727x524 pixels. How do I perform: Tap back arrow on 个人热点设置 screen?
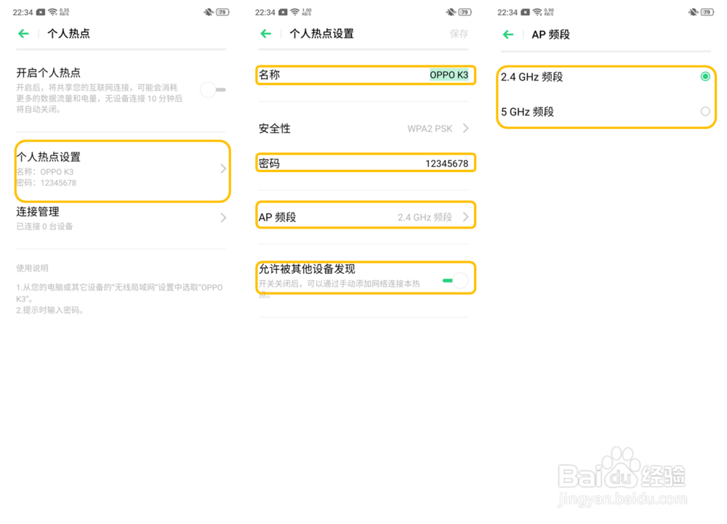point(266,33)
